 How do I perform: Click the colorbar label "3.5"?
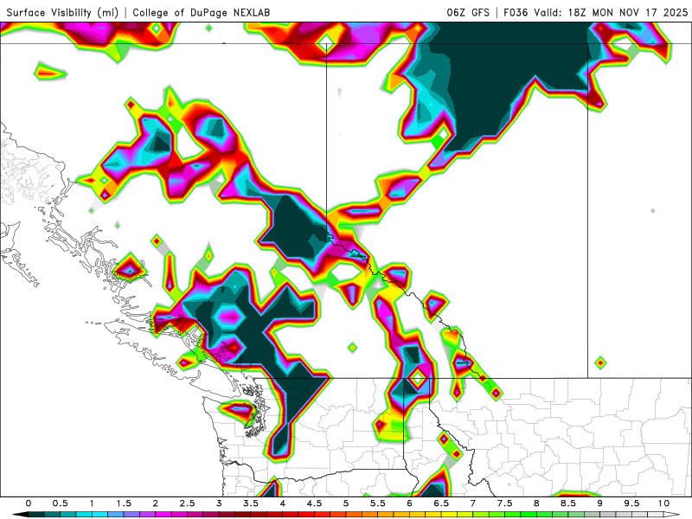coord(250,503)
